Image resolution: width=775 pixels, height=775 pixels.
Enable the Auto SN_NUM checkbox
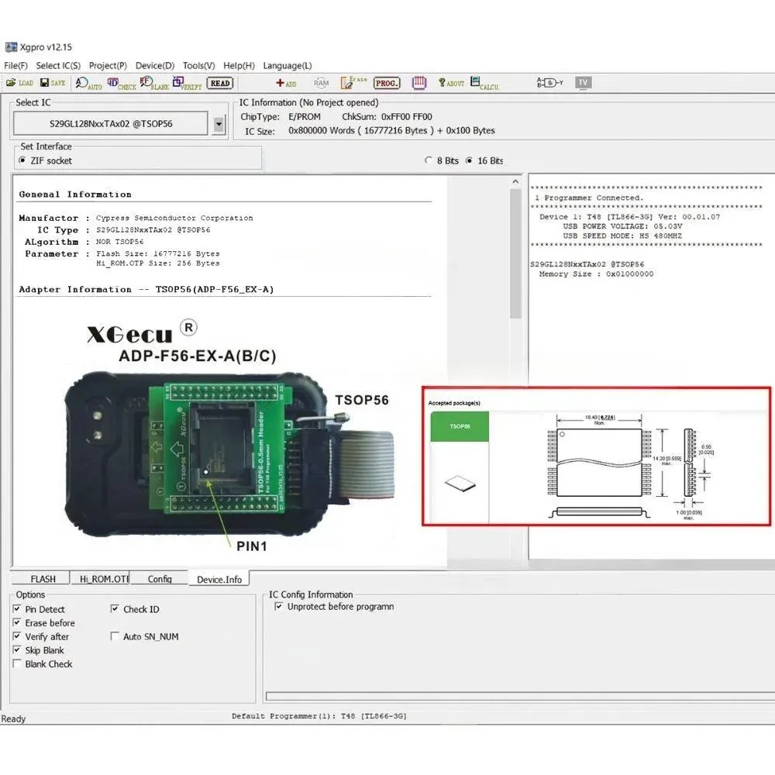(115, 635)
